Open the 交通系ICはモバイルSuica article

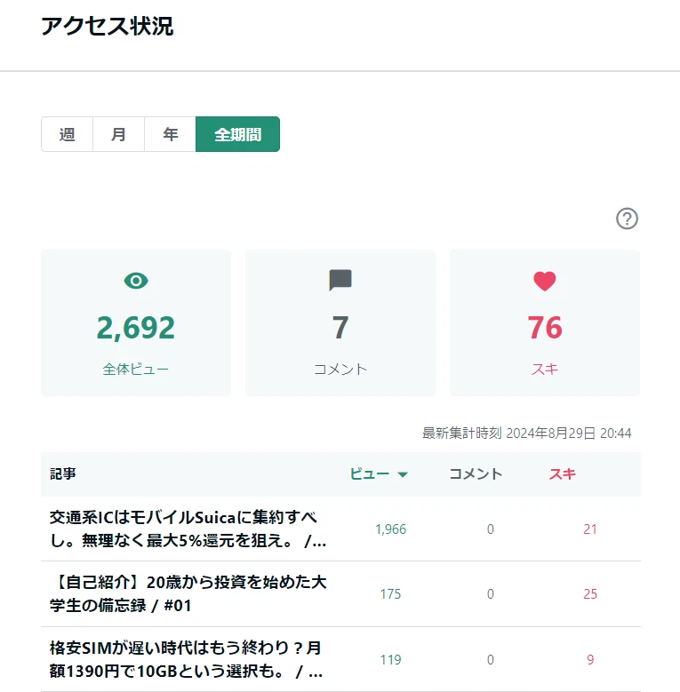coord(188,529)
